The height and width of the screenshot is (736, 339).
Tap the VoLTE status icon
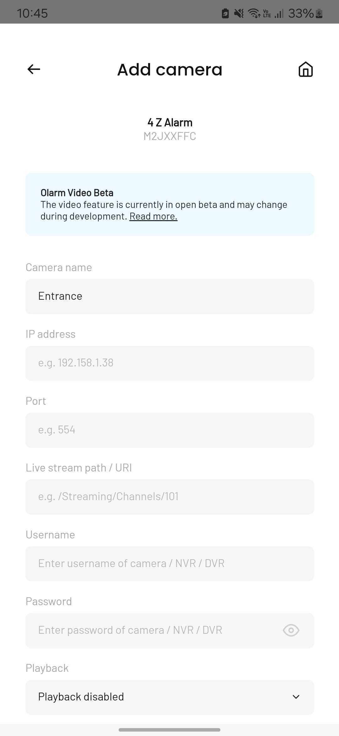267,14
